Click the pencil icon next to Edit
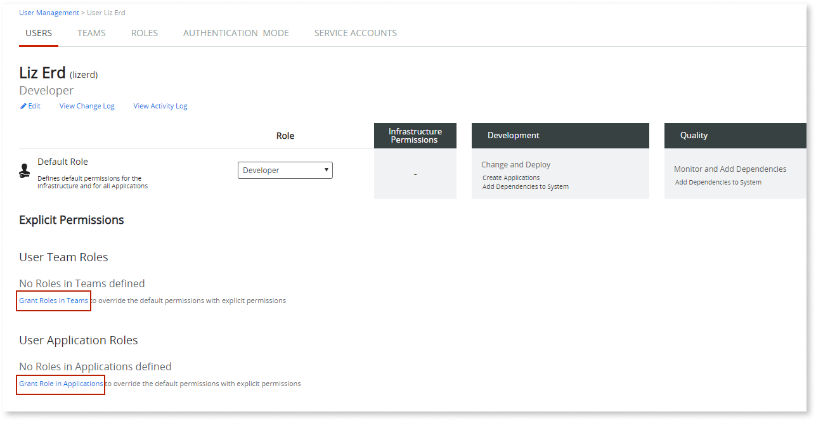 tap(22, 106)
